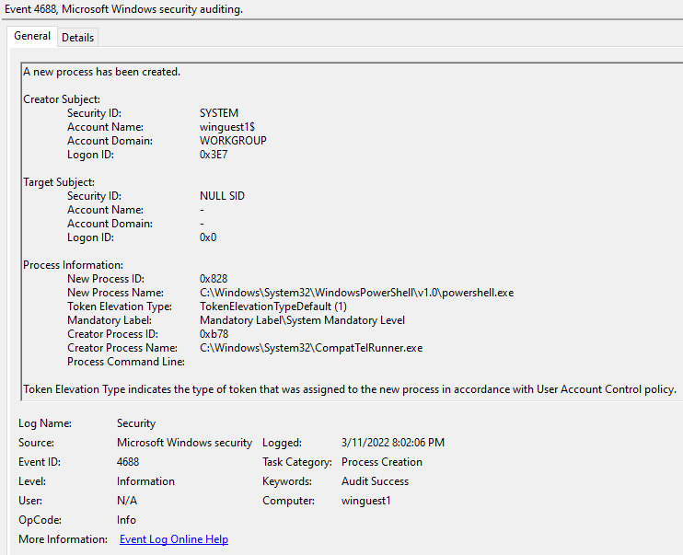Select the OpCode value Info
Screen dimensions: 683x555
point(126,520)
